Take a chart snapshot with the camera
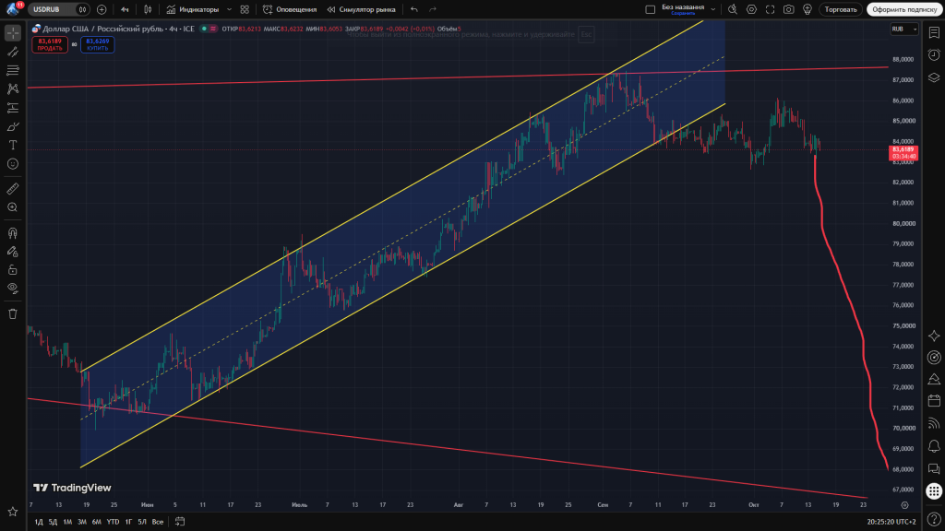Image resolution: width=945 pixels, height=531 pixels. 788,9
